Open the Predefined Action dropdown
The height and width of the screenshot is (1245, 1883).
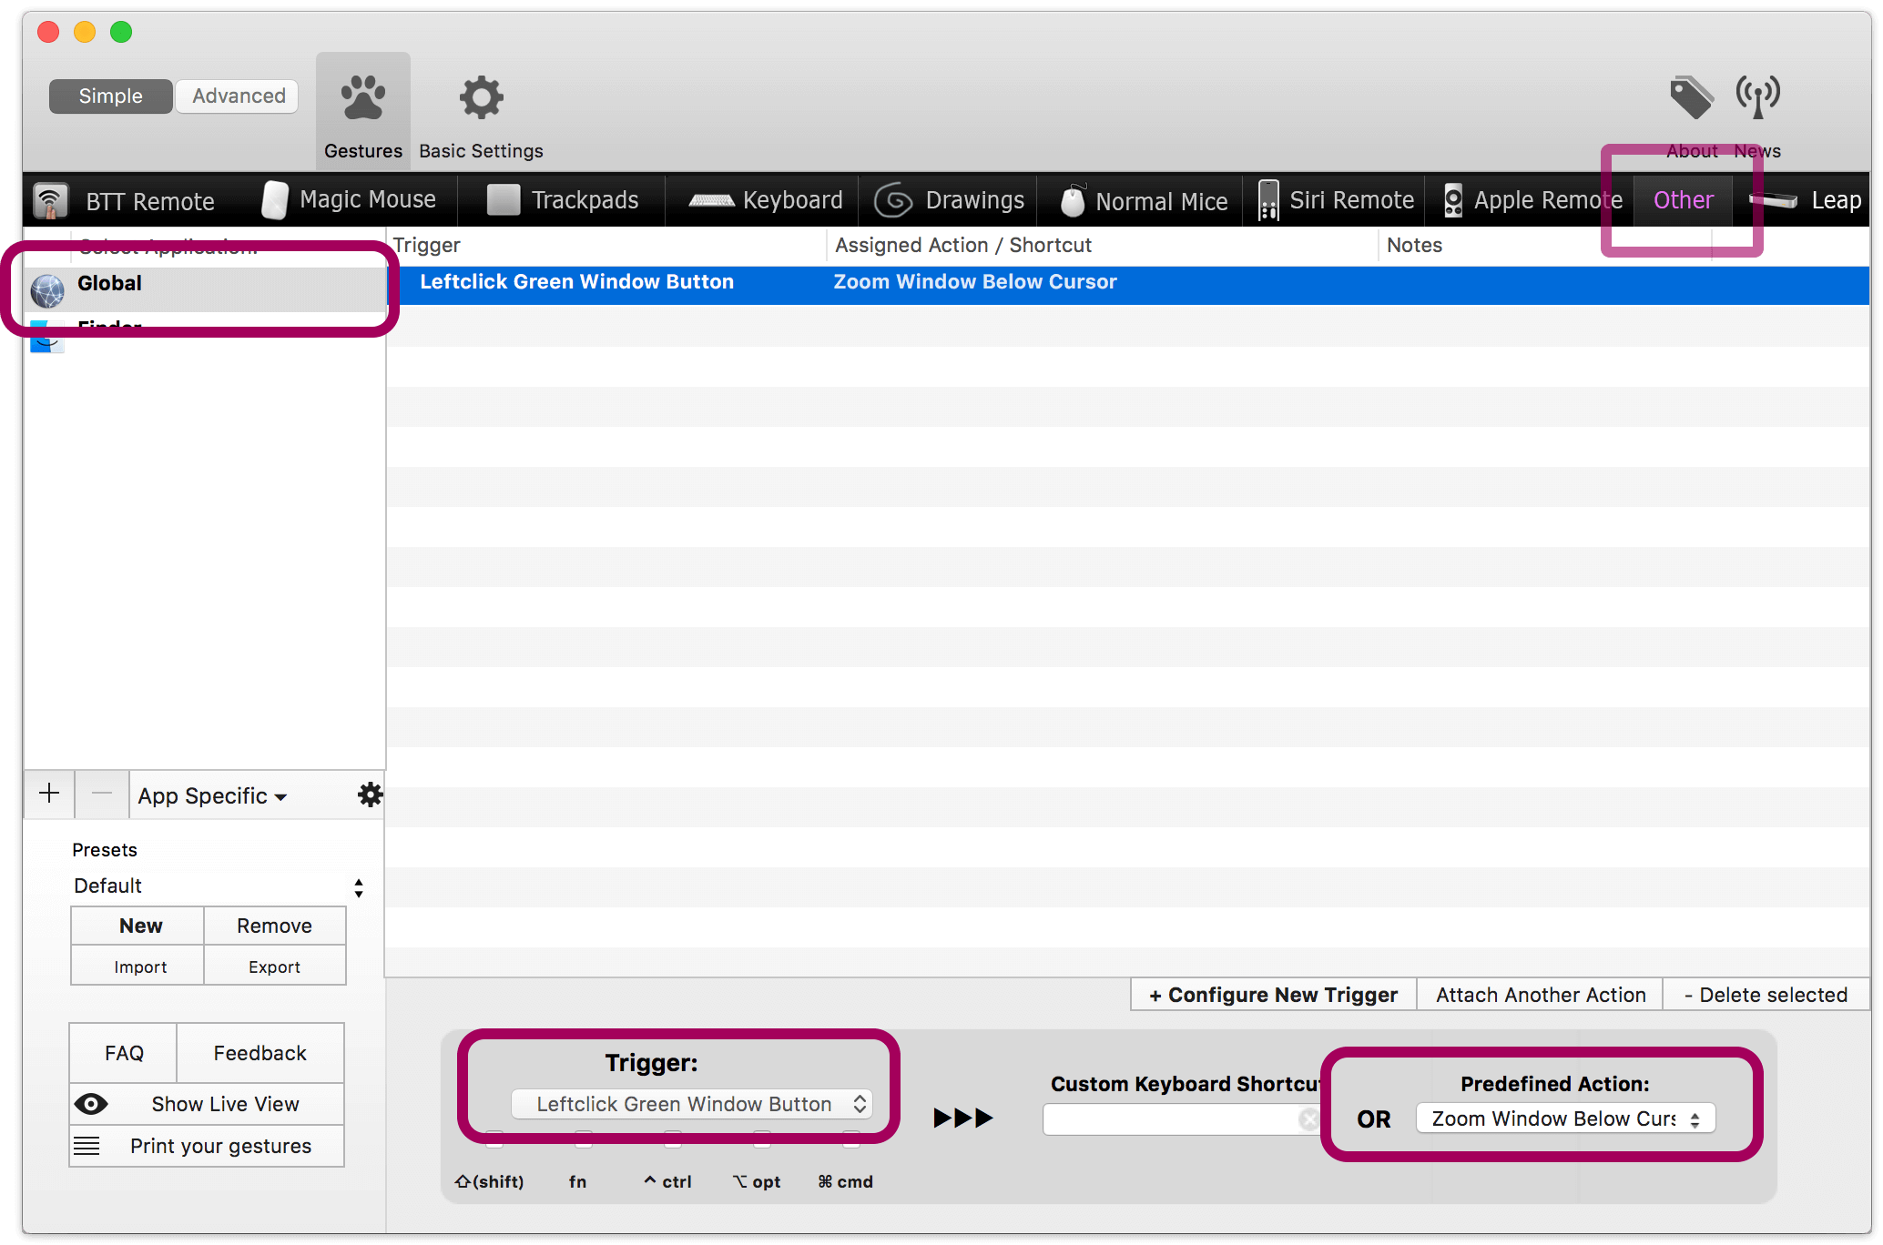(1565, 1118)
